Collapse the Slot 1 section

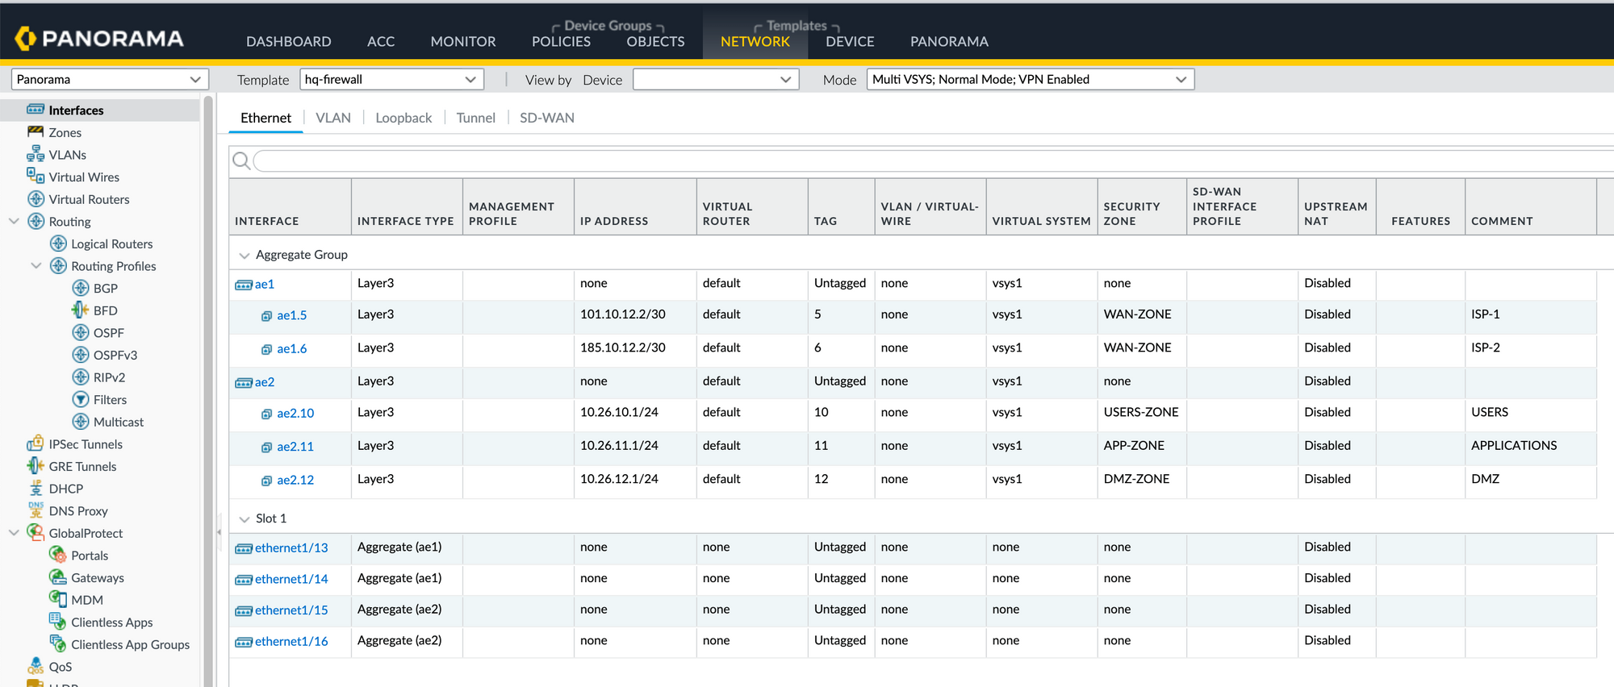pyautogui.click(x=244, y=519)
